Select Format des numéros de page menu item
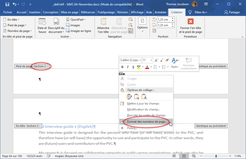The width and height of the screenshot is (246, 159). [147, 122]
